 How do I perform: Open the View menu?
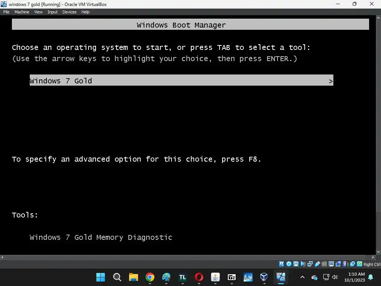point(38,12)
